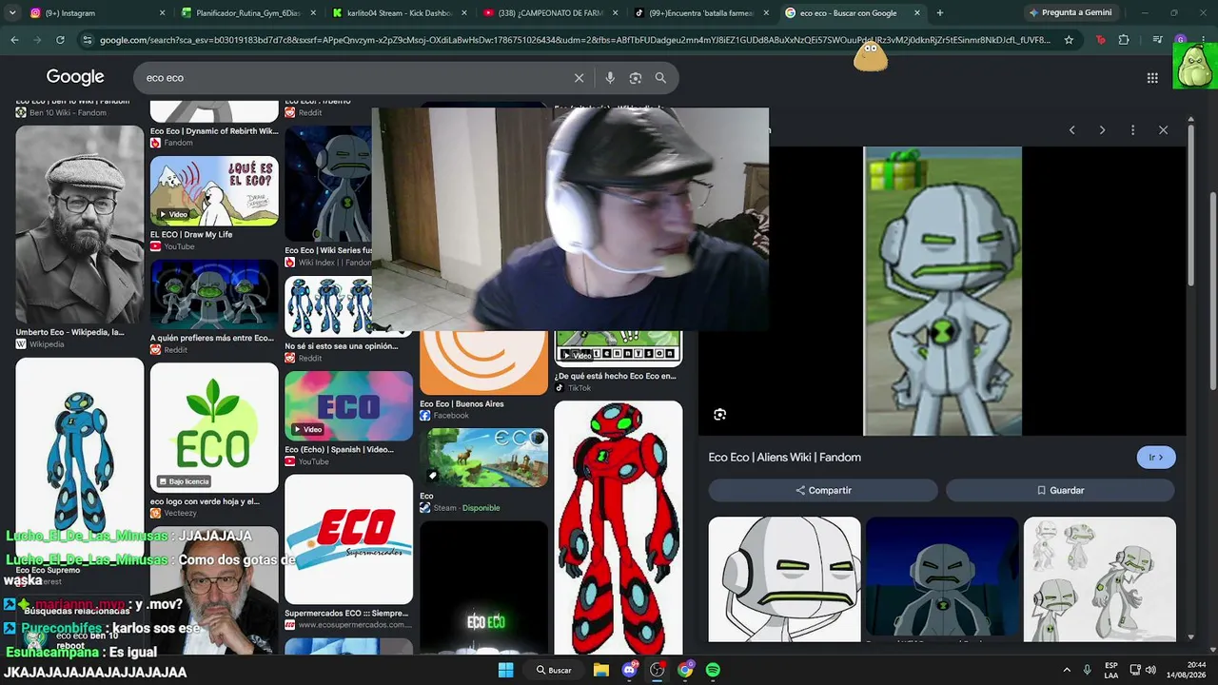Switch to karlito04 Stream Kick Dashboard tab

400,13
